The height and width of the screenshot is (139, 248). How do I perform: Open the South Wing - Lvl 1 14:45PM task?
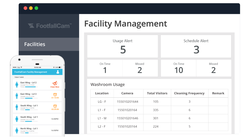pyautogui.click(x=37, y=119)
